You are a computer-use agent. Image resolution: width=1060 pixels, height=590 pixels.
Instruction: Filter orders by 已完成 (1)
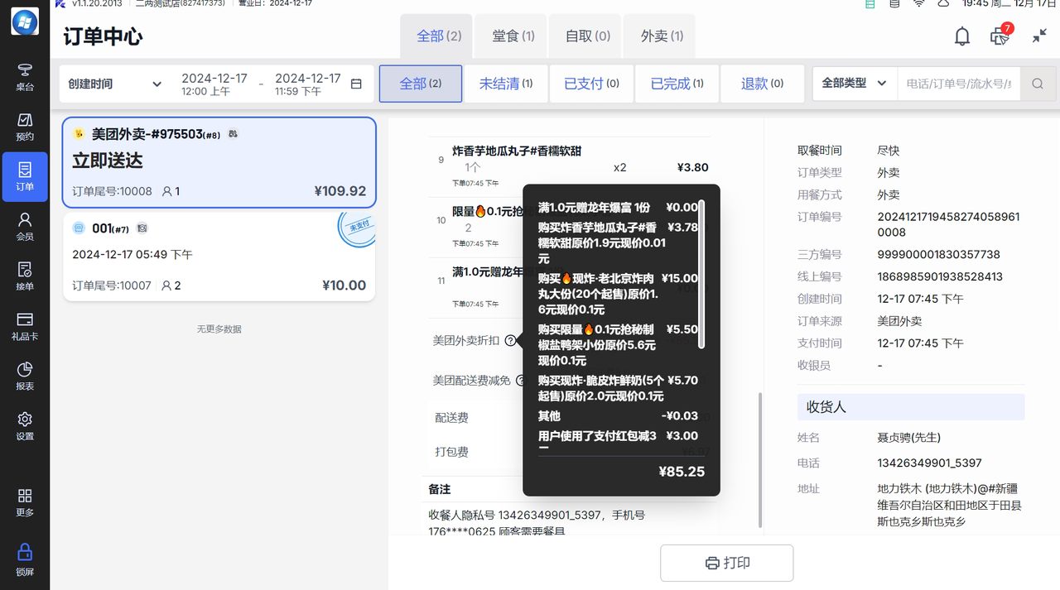pyautogui.click(x=677, y=84)
